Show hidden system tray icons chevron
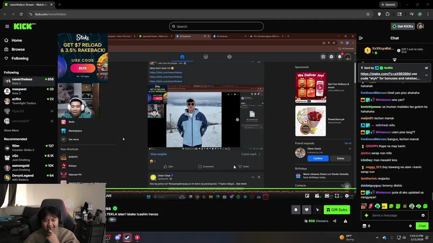The width and height of the screenshot is (433, 243). coord(377,238)
